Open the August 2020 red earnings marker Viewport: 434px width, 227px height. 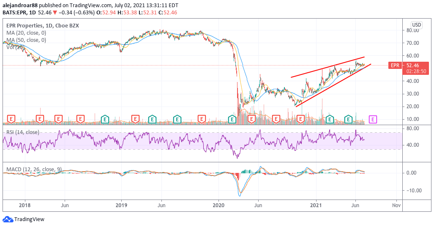click(276, 120)
